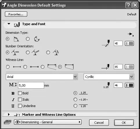This screenshot has height=129, width=140.
Task: Pick the aligned number orientation icon
Action: (35, 53)
